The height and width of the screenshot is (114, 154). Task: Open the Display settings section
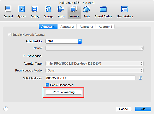click(35, 12)
